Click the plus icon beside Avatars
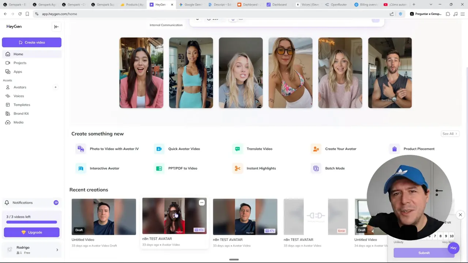The height and width of the screenshot is (263, 468). [56, 87]
